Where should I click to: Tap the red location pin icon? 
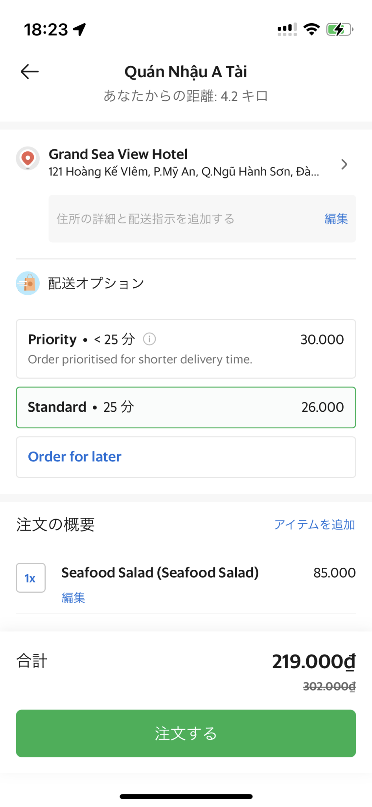(28, 158)
